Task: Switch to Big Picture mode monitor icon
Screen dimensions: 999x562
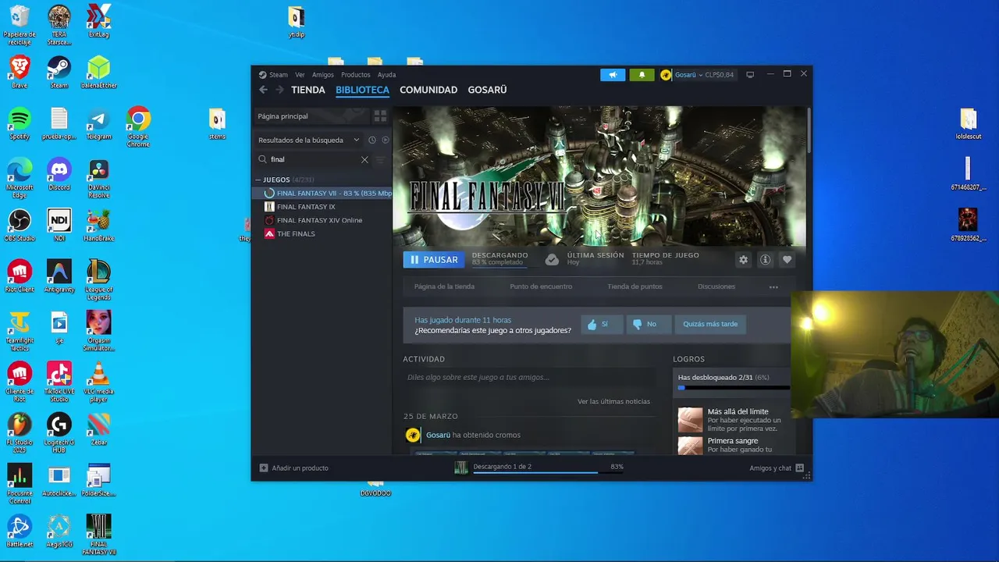Action: (750, 75)
